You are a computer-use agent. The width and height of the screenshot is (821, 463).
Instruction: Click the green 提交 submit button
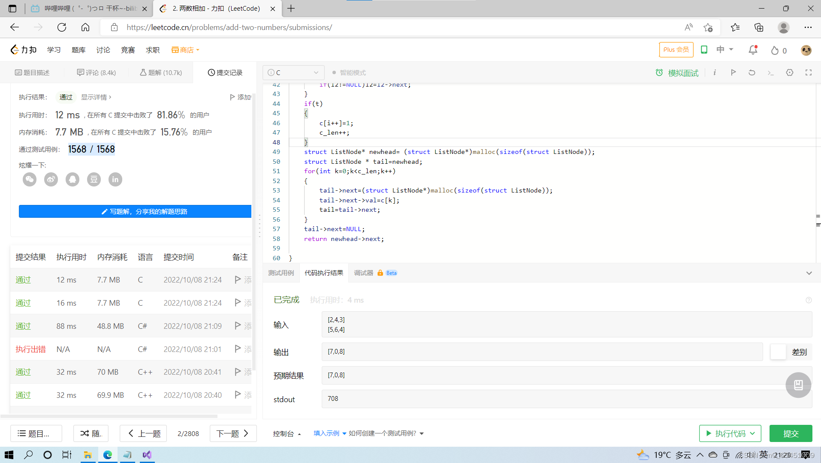coord(791,433)
